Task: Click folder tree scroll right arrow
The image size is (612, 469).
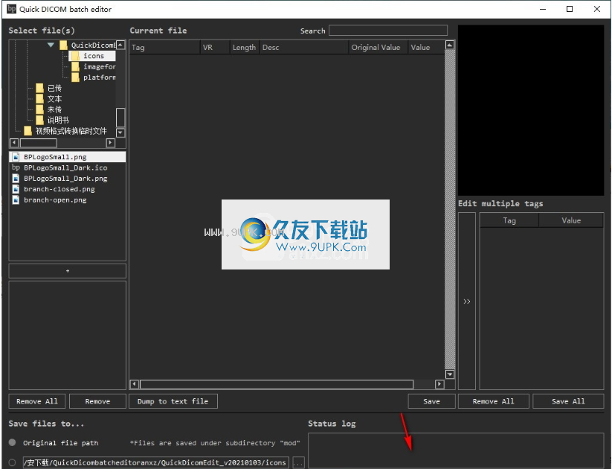Action: click(x=111, y=143)
